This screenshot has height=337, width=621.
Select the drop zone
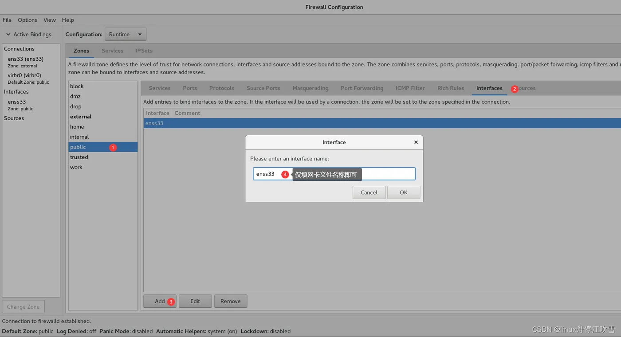pyautogui.click(x=103, y=106)
